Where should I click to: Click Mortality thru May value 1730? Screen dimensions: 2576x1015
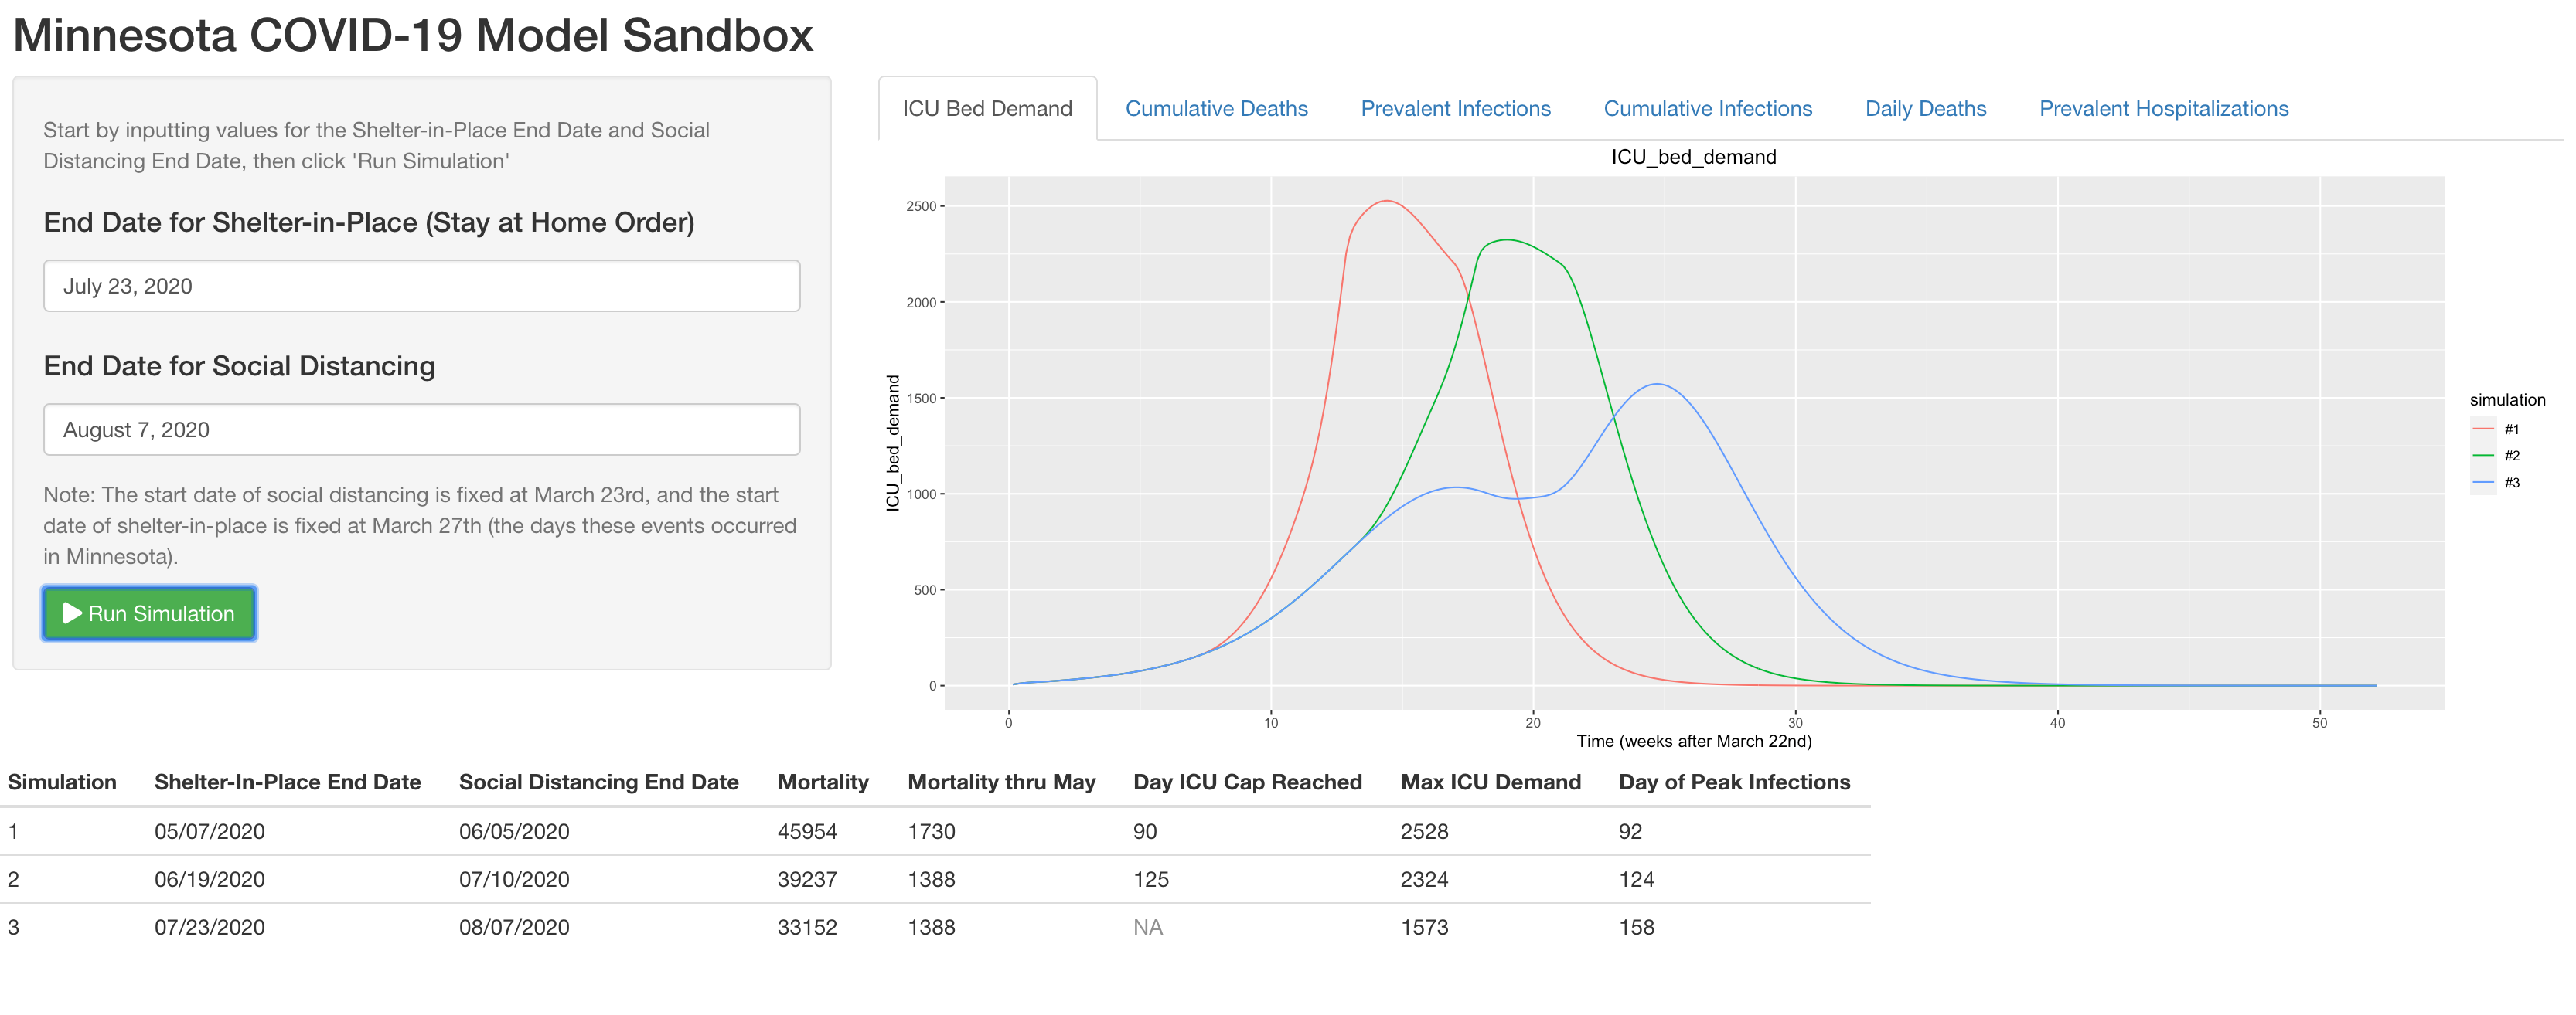tap(931, 831)
